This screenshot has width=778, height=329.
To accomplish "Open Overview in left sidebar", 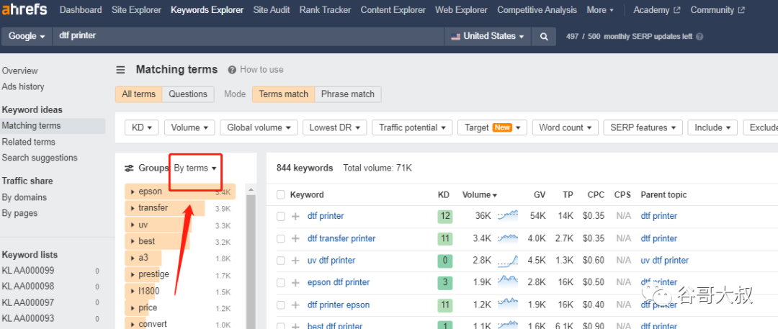I will point(20,71).
